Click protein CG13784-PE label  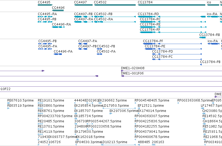[155, 46]
